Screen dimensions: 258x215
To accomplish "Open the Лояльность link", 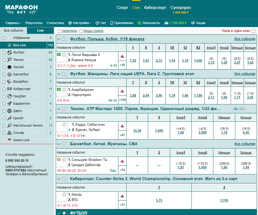I will pyautogui.click(x=149, y=23).
